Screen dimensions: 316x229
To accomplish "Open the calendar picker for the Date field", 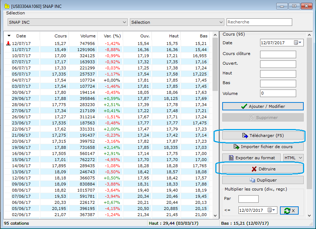I will (x=298, y=42).
